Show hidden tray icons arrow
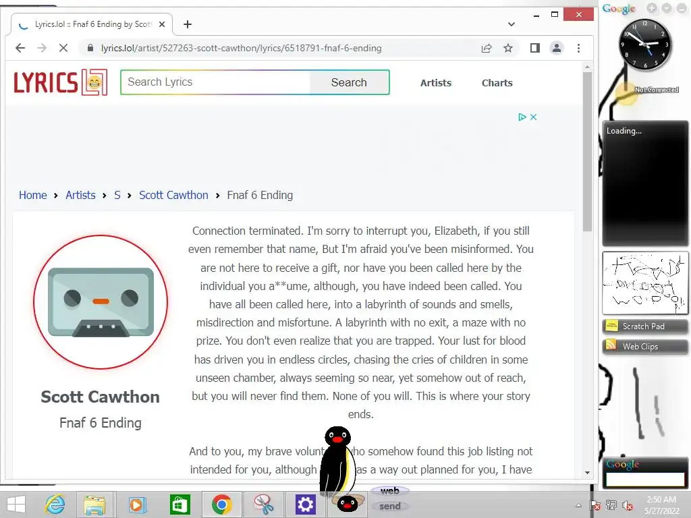The width and height of the screenshot is (691, 518). click(578, 505)
